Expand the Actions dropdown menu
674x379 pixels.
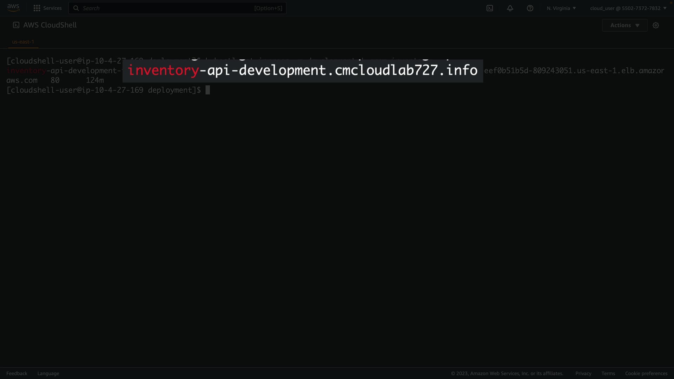625,25
